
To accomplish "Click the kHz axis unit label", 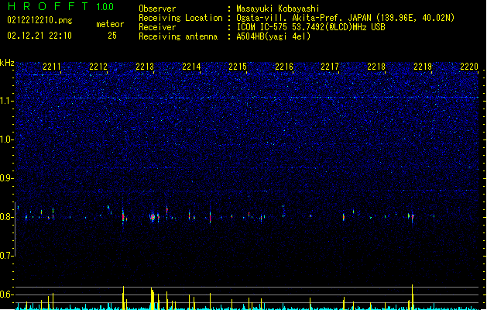I will click(x=7, y=63).
